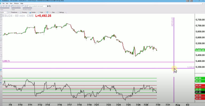Open the Help menu
The height and width of the screenshot is (106, 205).
click(x=22, y=3)
